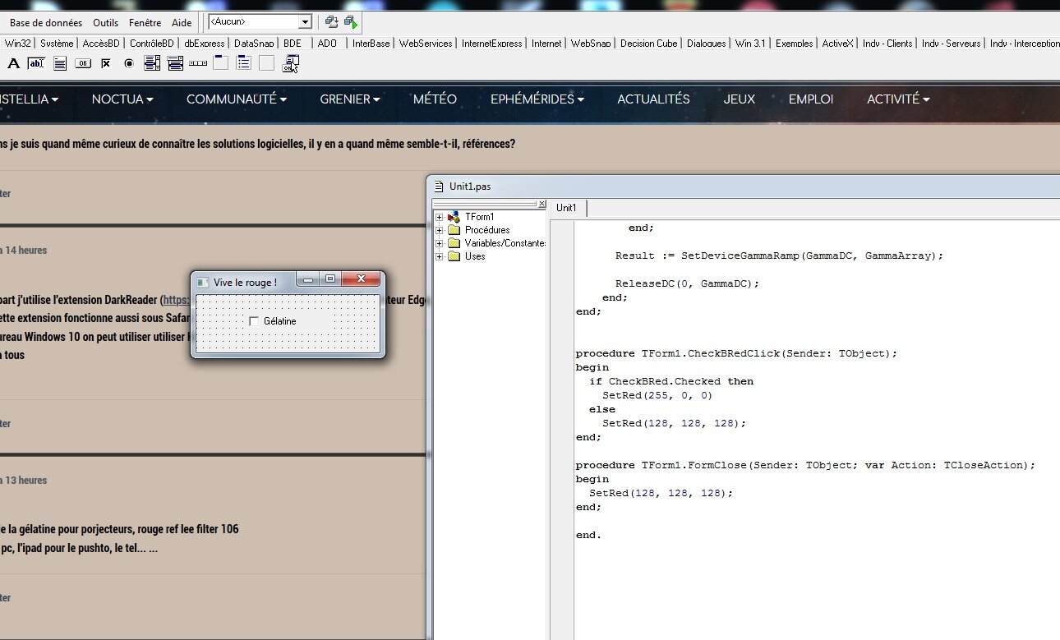
Task: Click the Vive le rouge form icon
Action: pyautogui.click(x=203, y=282)
